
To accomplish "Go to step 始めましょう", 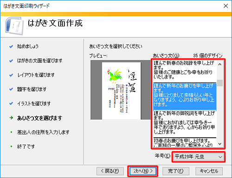I will (28, 46).
